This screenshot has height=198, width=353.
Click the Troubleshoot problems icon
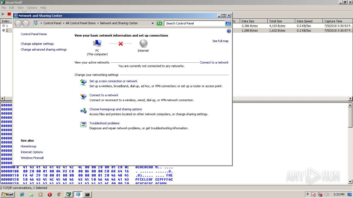[x=83, y=125]
